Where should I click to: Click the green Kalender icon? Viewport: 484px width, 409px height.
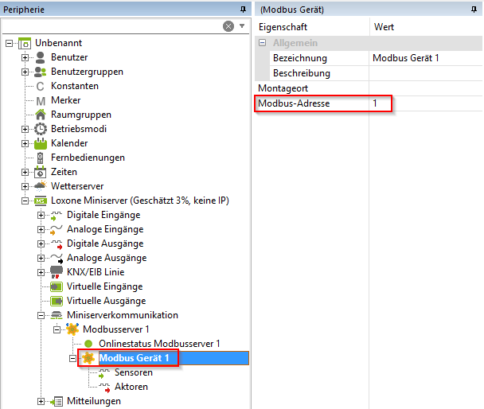[x=41, y=143]
